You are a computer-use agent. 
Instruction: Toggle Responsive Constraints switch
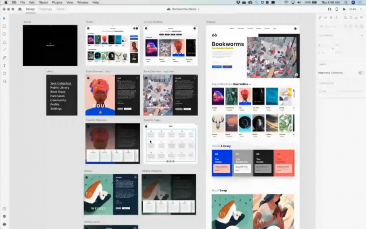[x=361, y=73]
